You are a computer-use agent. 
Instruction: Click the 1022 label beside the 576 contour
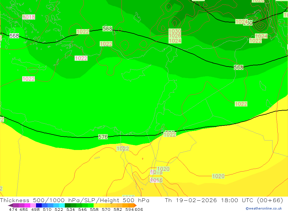(170, 135)
